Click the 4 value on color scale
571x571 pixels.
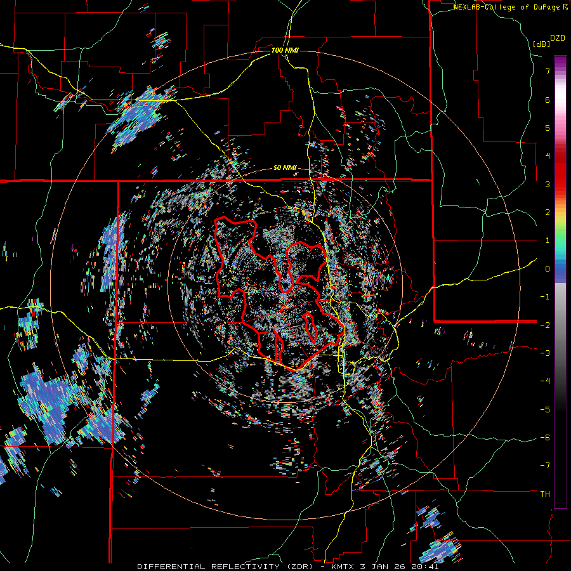pos(548,156)
